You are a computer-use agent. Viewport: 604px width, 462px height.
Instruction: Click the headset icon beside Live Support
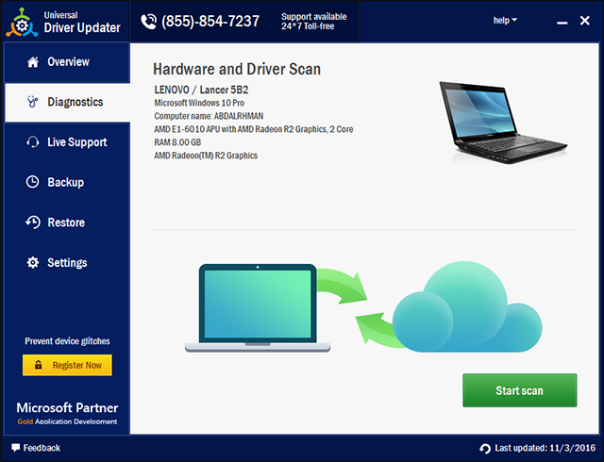coord(33,142)
